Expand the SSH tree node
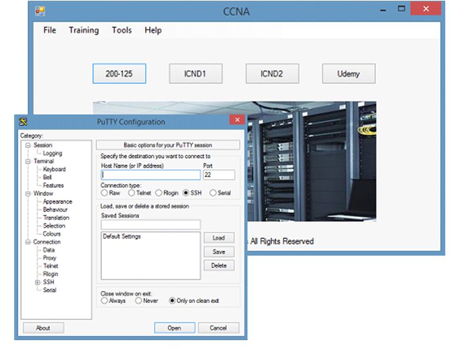 pos(38,282)
